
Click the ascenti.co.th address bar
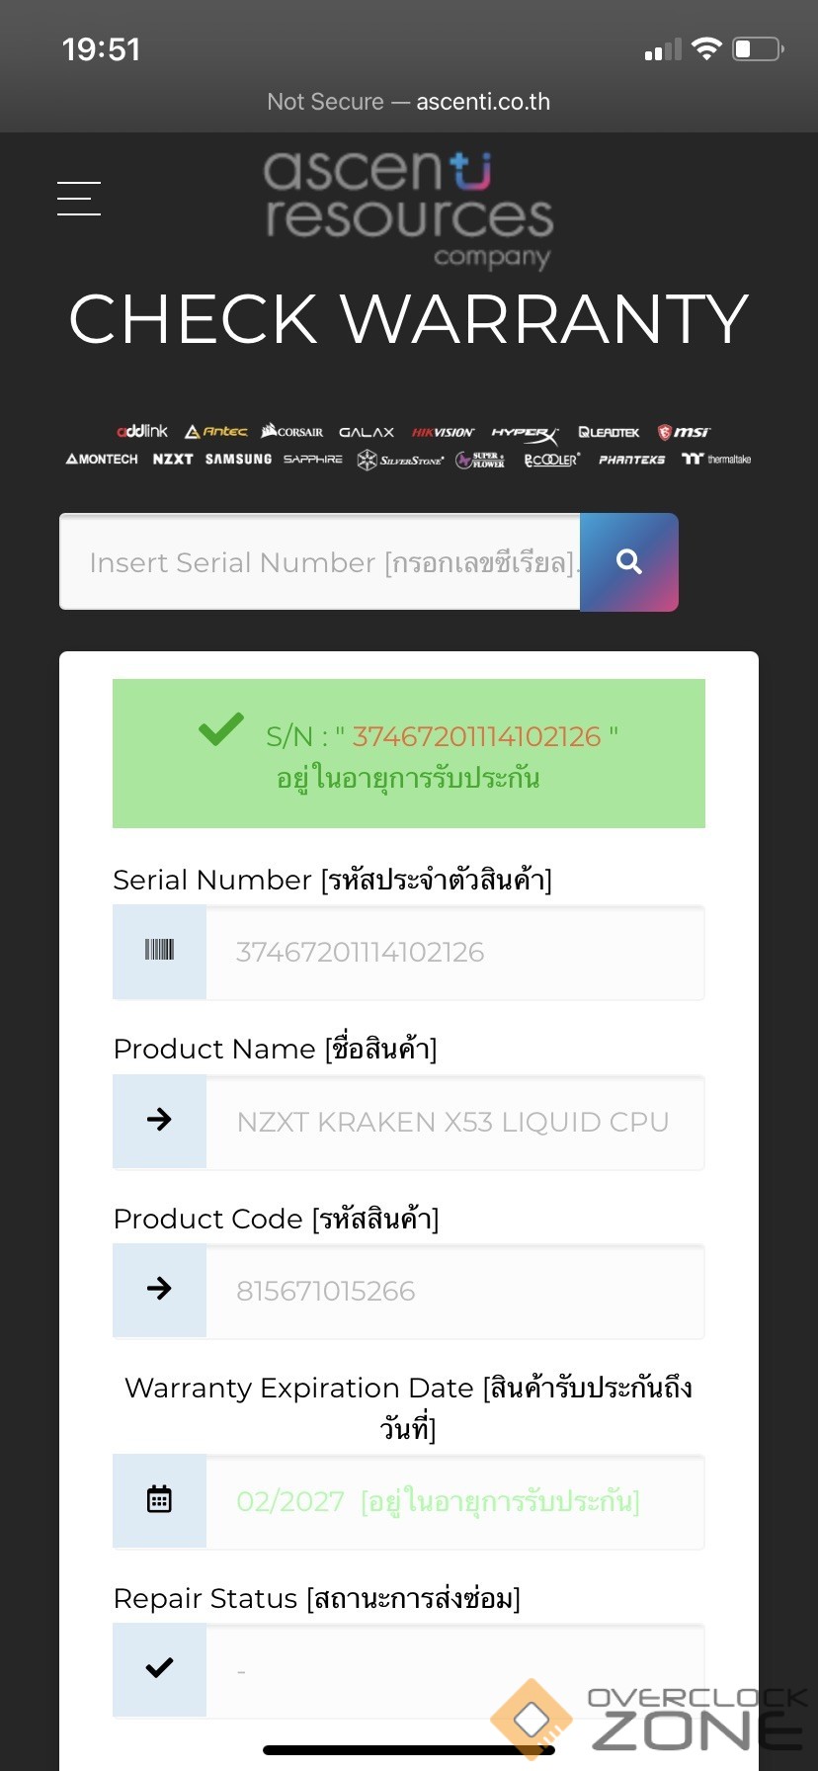(x=409, y=102)
